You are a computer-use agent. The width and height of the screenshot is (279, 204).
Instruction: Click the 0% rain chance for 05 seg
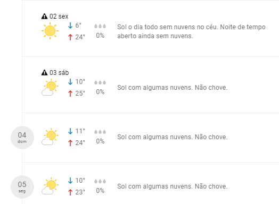pyautogui.click(x=100, y=191)
